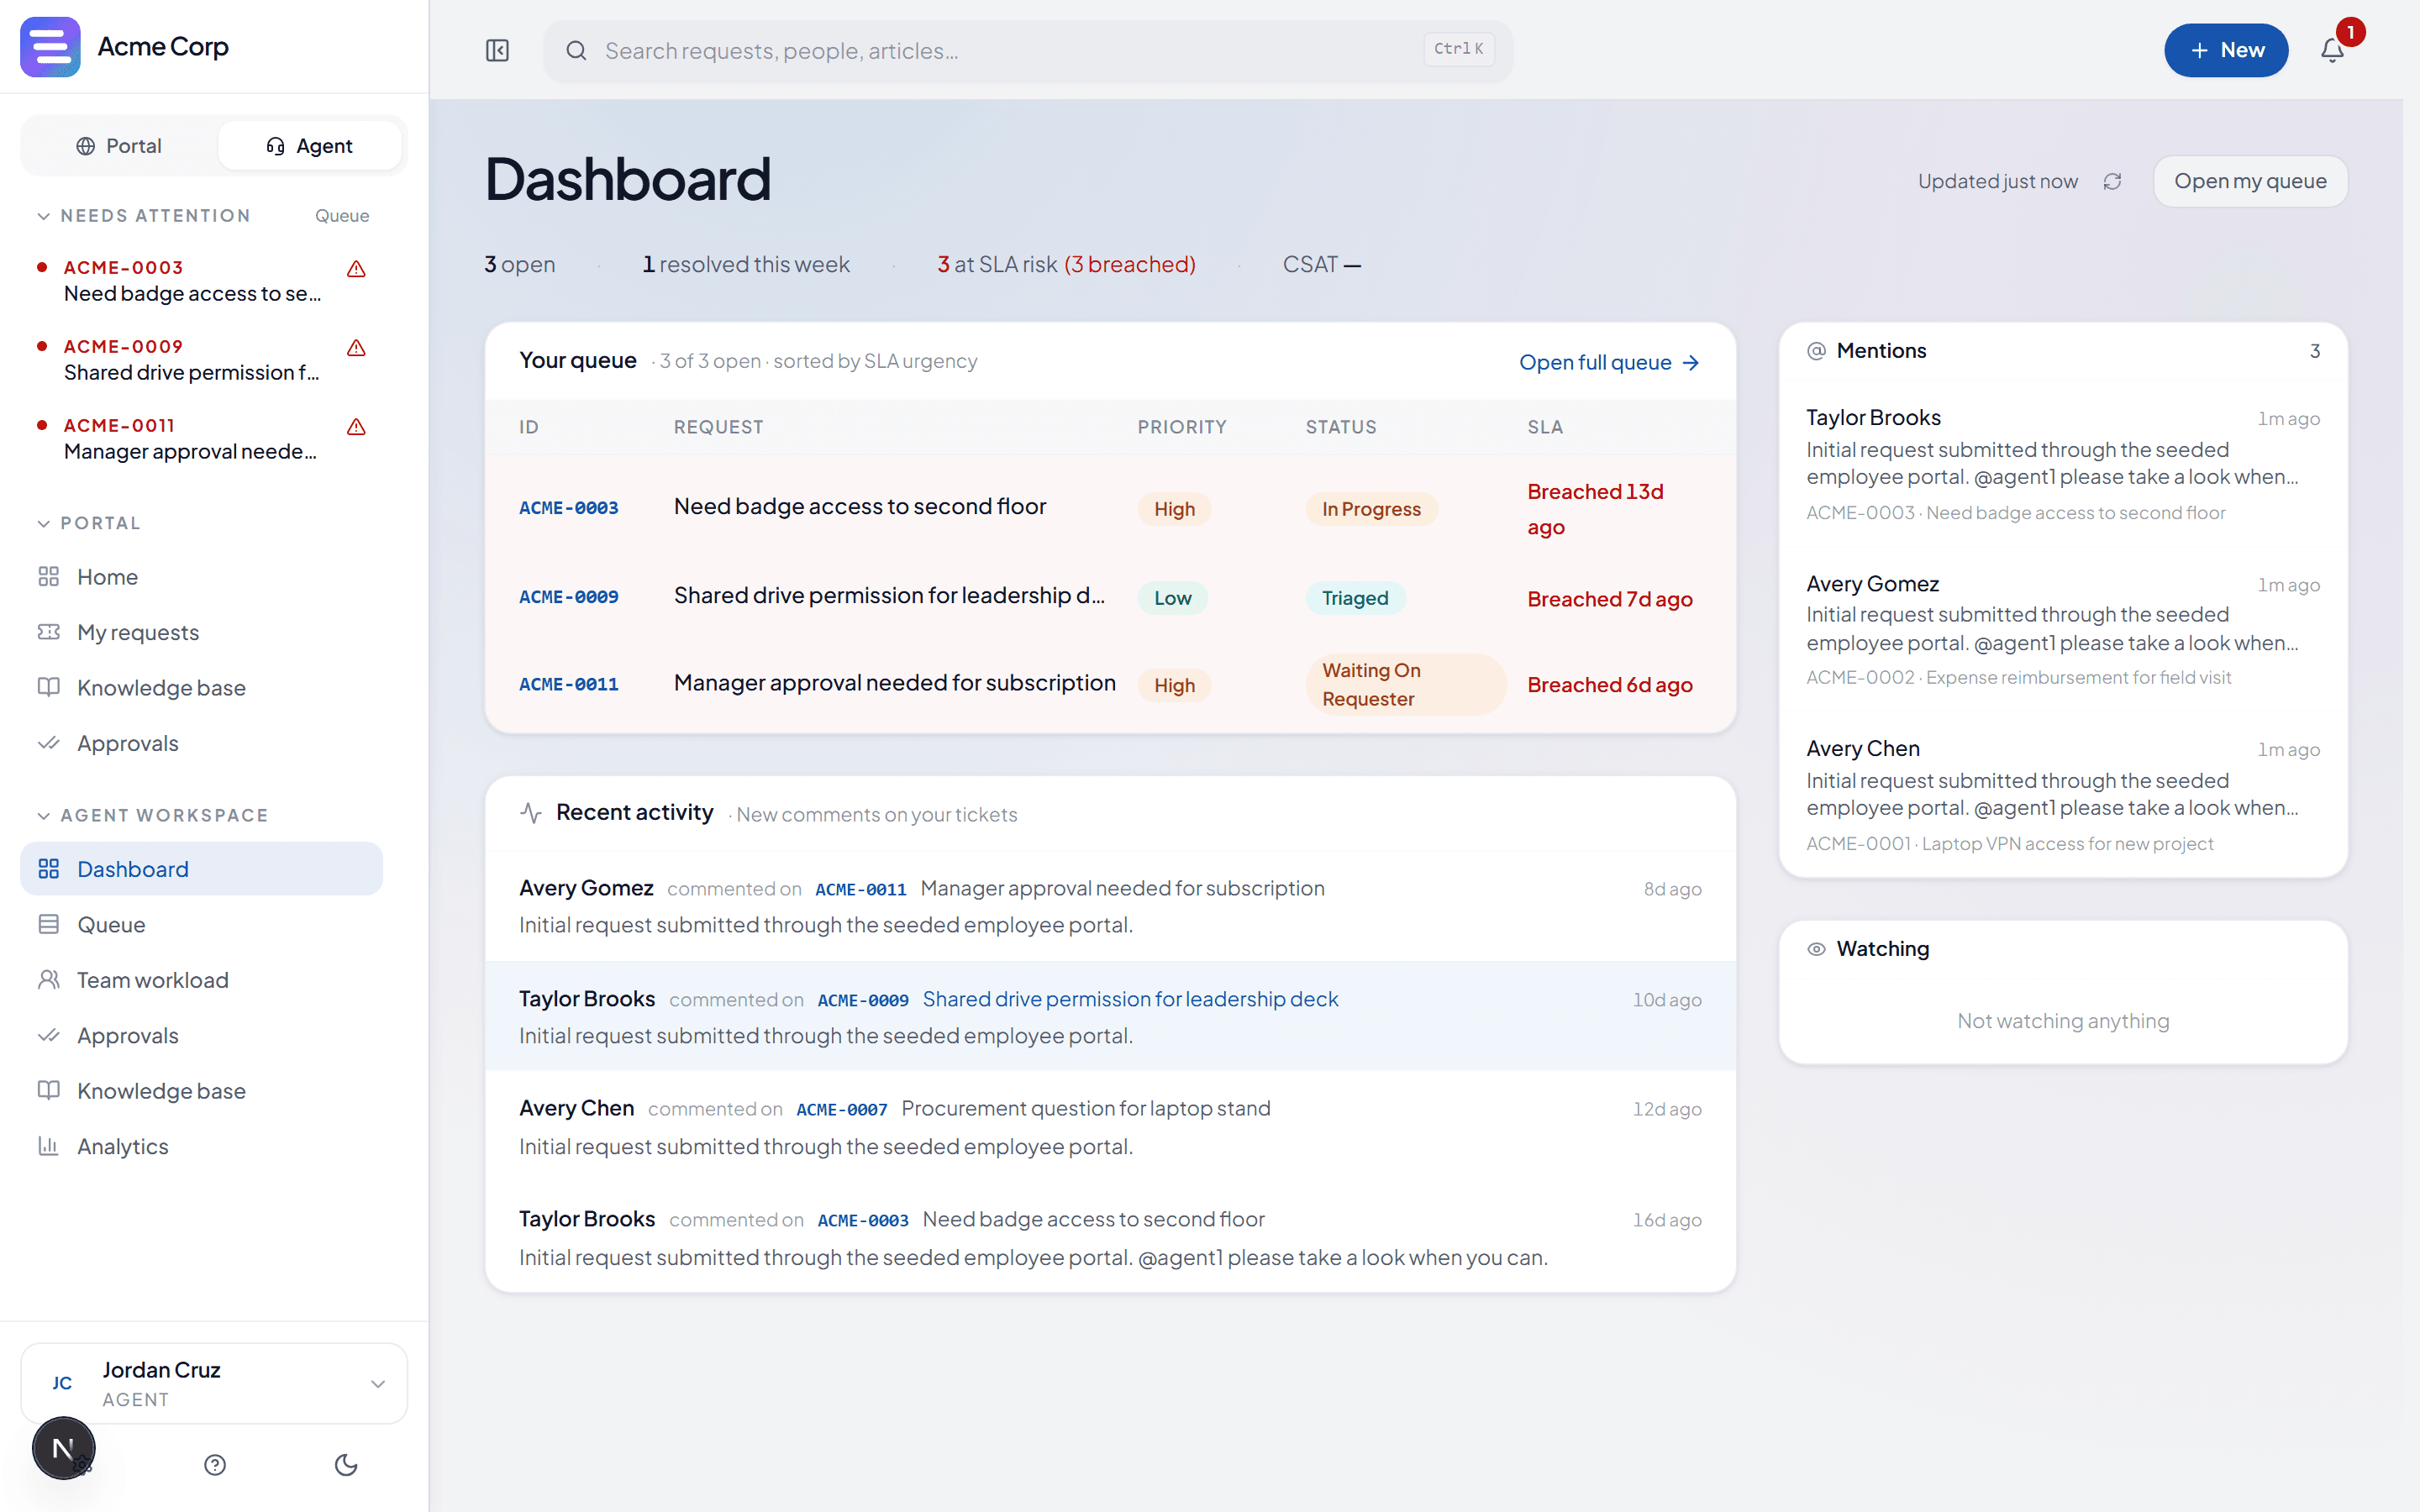Click the JC user avatar
The height and width of the screenshot is (1512, 2420).
click(62, 1383)
